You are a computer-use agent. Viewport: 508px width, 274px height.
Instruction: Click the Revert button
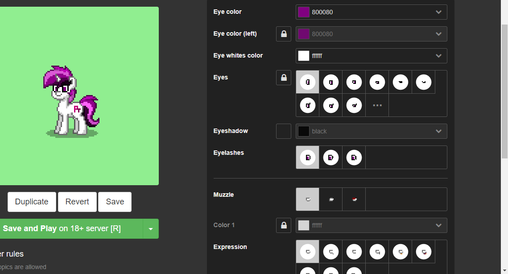[77, 202]
